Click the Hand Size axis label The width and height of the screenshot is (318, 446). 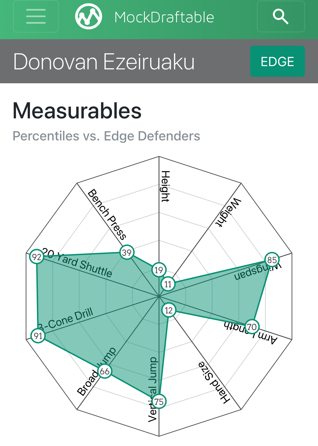pyautogui.click(x=214, y=382)
